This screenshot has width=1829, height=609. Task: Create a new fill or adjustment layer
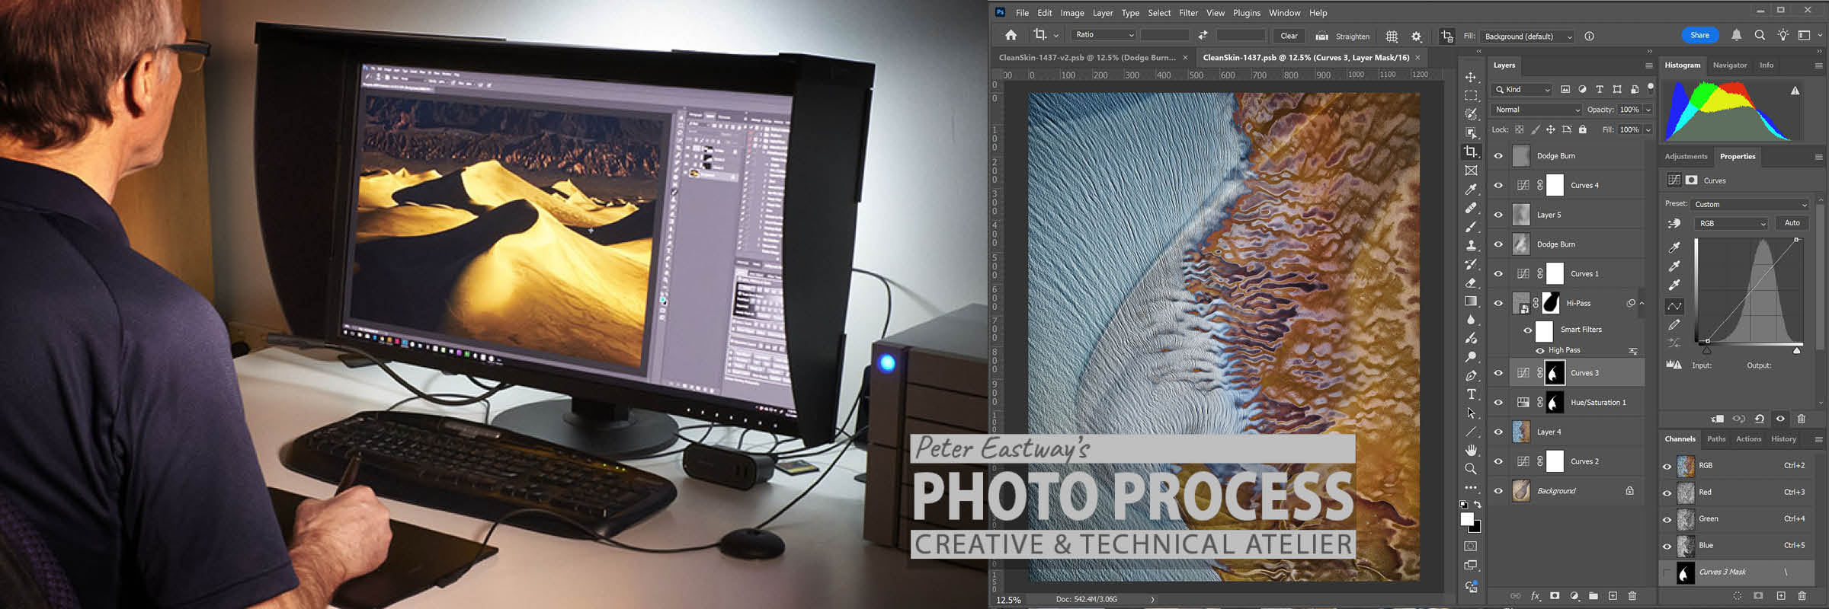coord(1574,596)
